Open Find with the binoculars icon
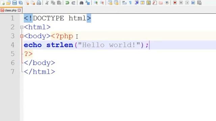This screenshot has width=216, height=121. coord(81,3)
